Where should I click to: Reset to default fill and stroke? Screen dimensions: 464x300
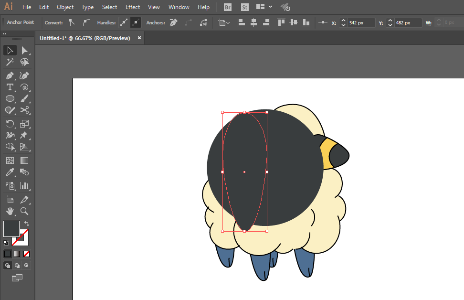pos(6,243)
